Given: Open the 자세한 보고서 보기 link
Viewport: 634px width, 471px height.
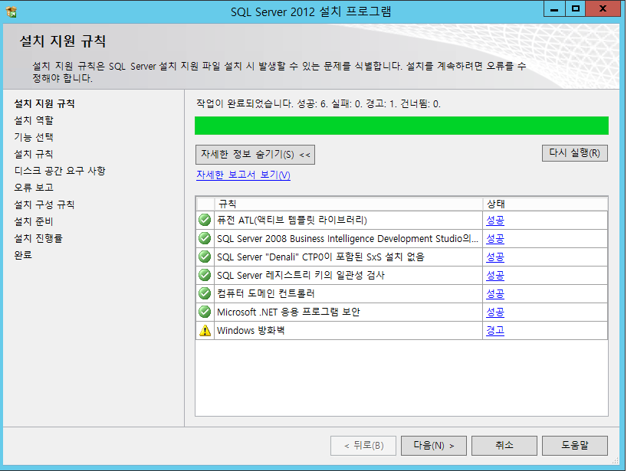Looking at the screenshot, I should pos(243,175).
